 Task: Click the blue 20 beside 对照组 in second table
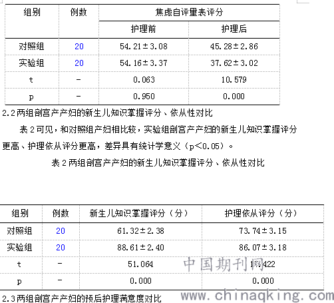[61, 231]
